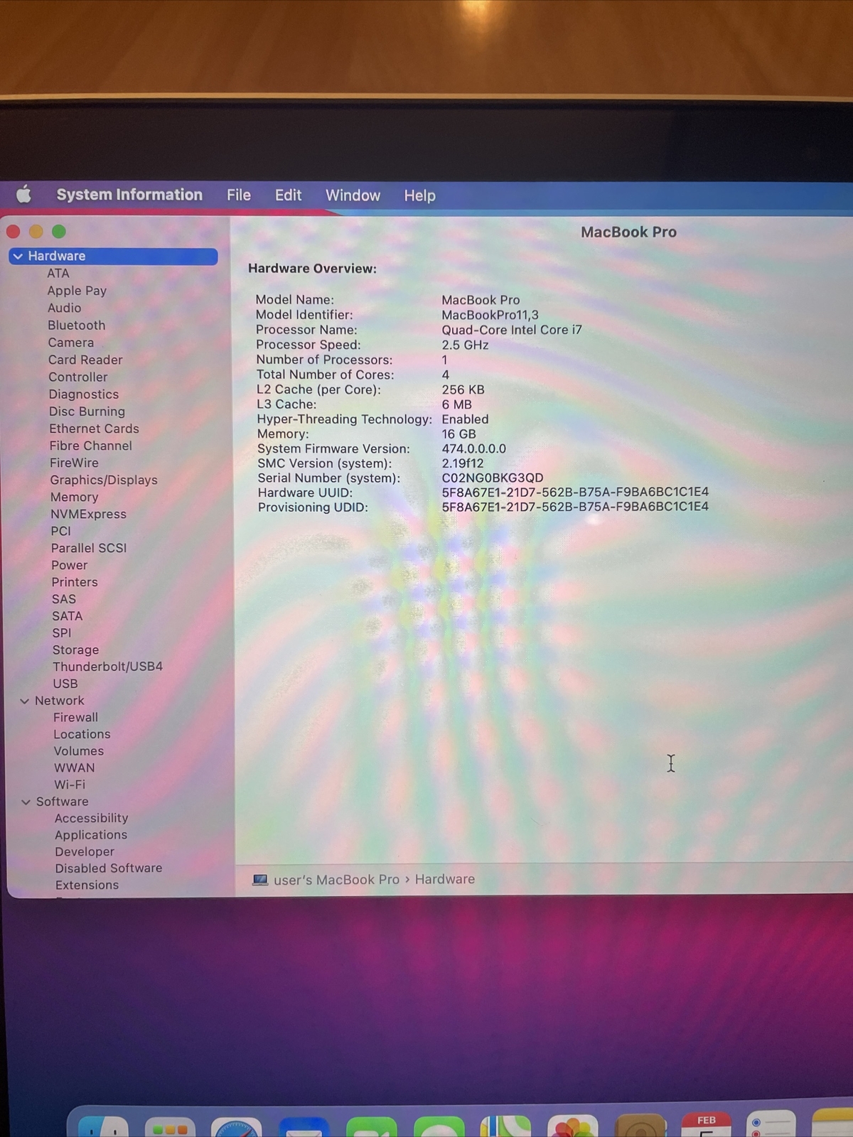
Task: Select Ethernet Cards in the sidebar
Action: click(94, 429)
